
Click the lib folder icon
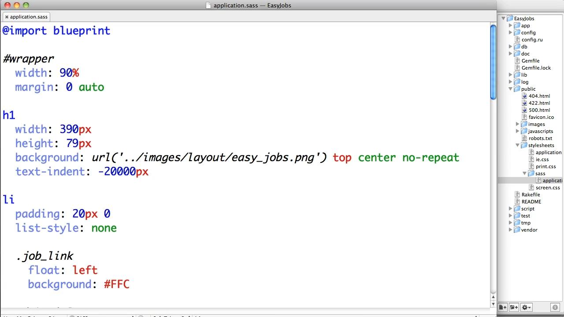pyautogui.click(x=517, y=75)
